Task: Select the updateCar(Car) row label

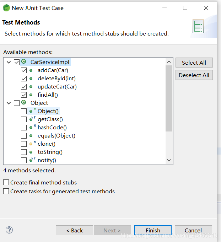Action: pos(57,87)
